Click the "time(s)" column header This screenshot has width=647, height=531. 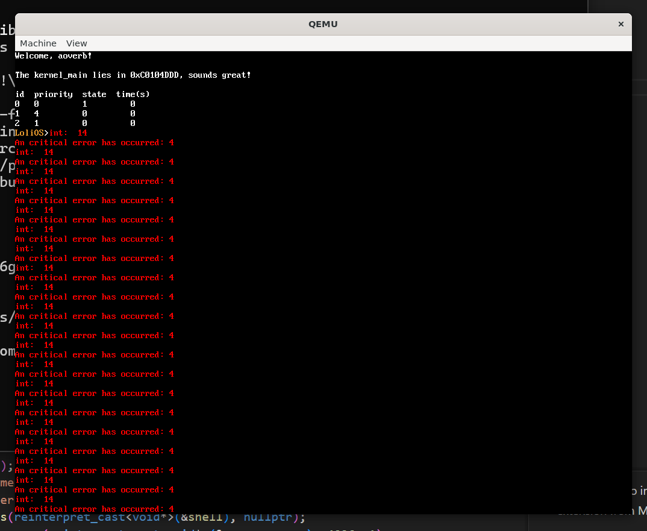pos(133,95)
